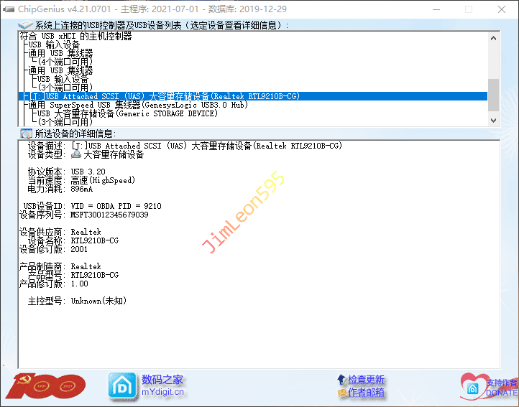Viewport: 519px width, 407px height.
Task: Click the device serial number MSFT30012345679039
Action: tap(109, 215)
